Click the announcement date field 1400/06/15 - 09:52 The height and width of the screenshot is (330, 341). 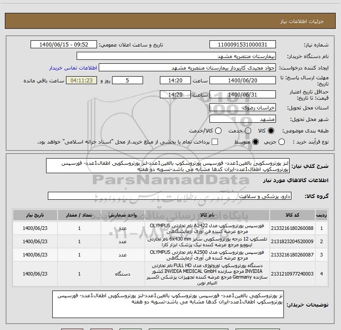64,45
